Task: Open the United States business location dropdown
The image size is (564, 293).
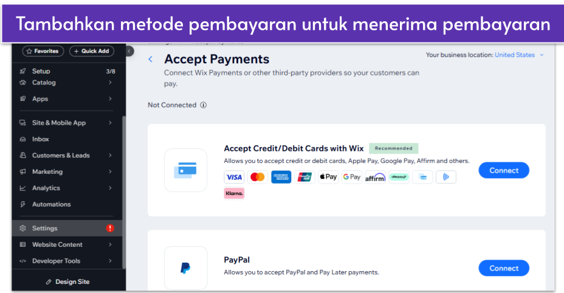Action: [x=519, y=55]
